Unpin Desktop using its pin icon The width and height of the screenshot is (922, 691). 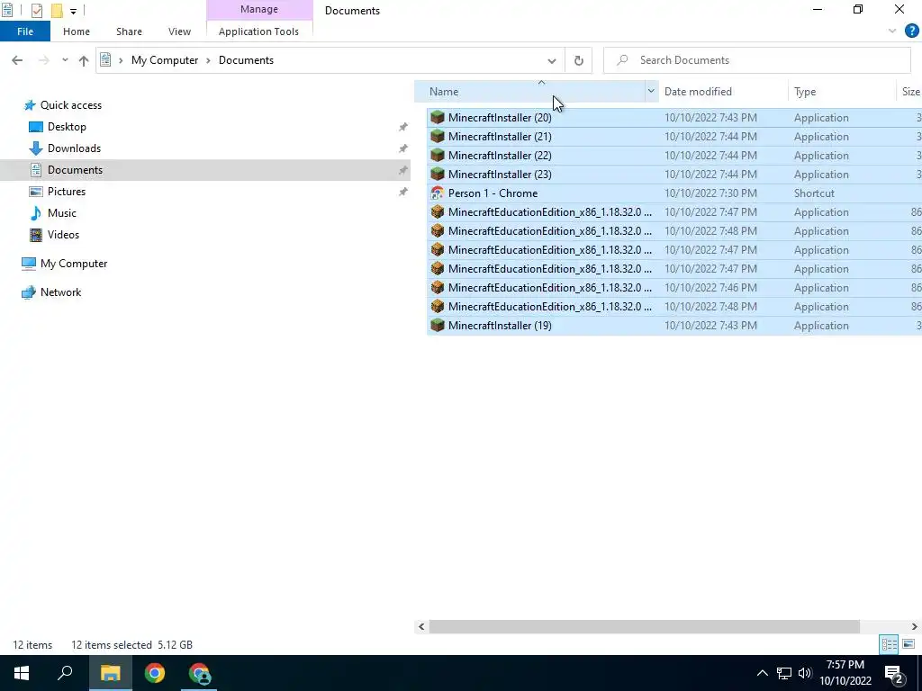coord(402,127)
